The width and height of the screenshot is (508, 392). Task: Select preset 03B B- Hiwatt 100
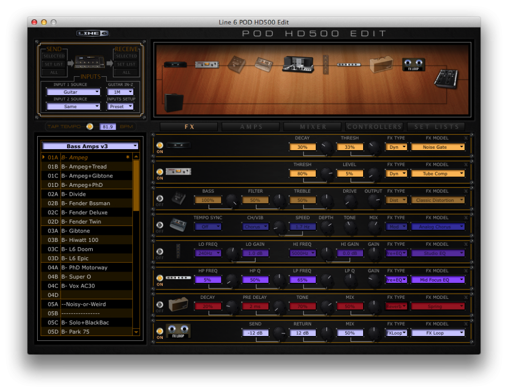point(87,240)
